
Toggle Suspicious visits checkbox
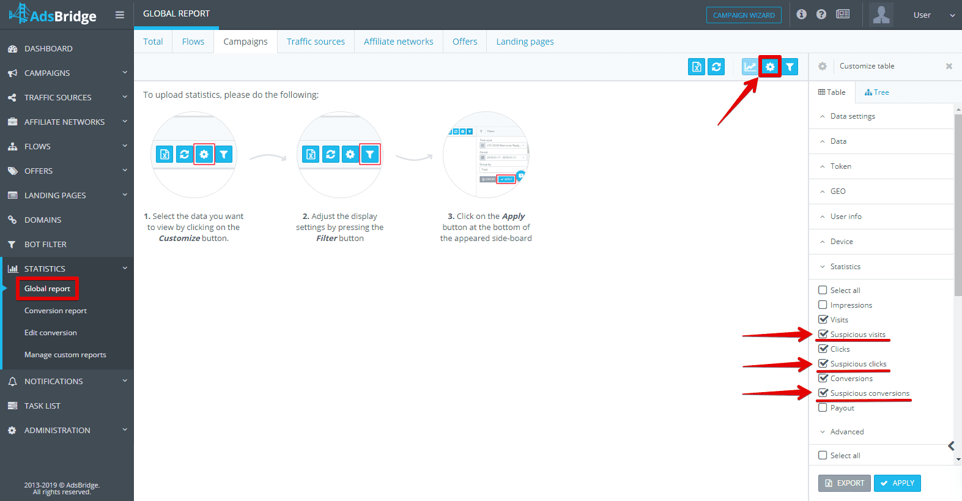(x=823, y=334)
